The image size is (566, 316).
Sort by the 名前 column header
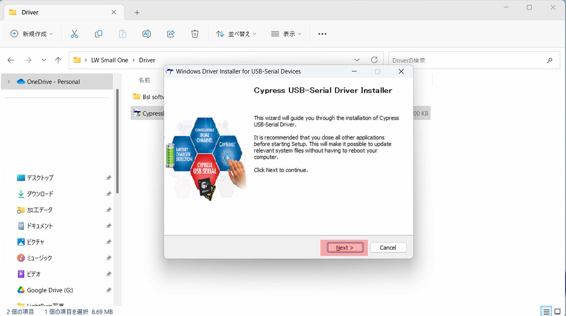coord(144,80)
